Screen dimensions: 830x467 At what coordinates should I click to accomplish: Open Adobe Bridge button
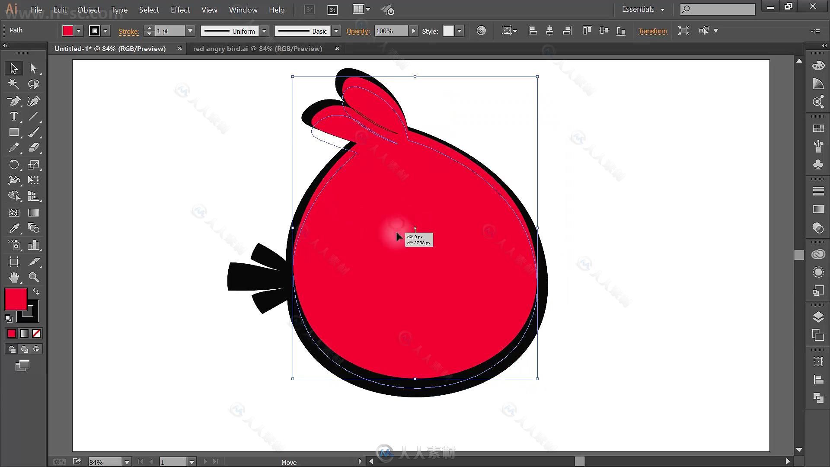tap(309, 10)
